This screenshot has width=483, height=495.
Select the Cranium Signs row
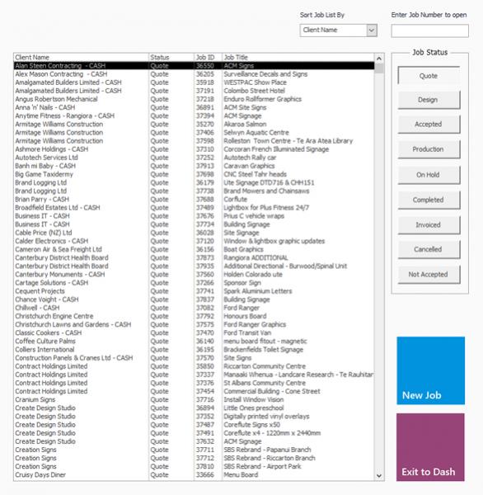194,399
